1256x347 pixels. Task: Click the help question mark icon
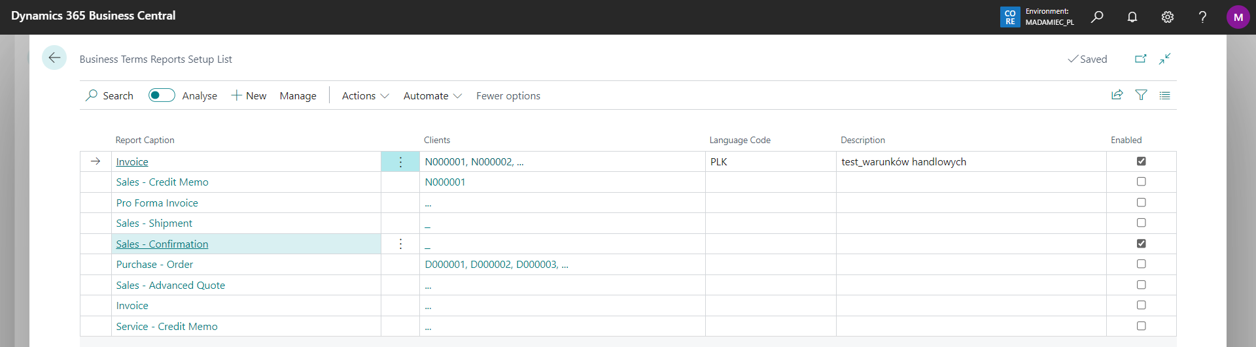1202,17
